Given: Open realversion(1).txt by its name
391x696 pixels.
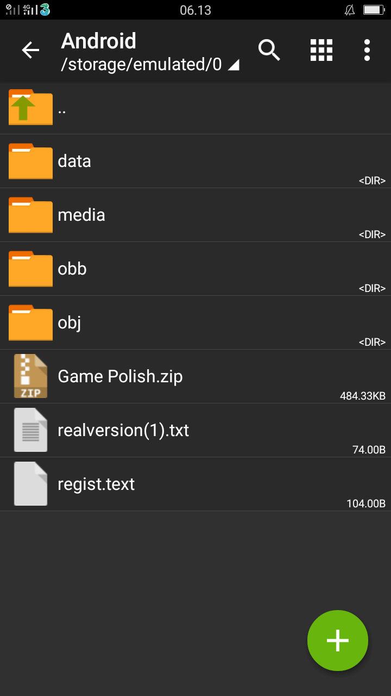Looking at the screenshot, I should click(x=123, y=430).
